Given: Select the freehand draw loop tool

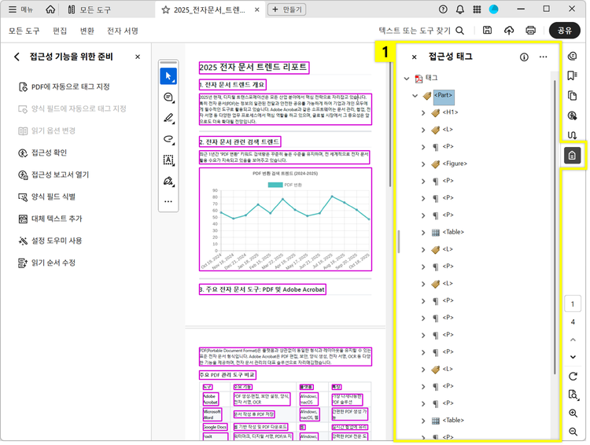Looking at the screenshot, I should tap(168, 140).
